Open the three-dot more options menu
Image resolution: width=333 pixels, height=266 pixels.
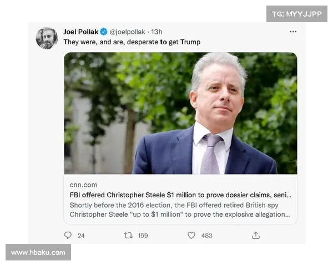tap(292, 32)
